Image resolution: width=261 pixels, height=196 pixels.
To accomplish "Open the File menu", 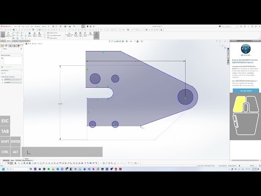I will 15,26.
